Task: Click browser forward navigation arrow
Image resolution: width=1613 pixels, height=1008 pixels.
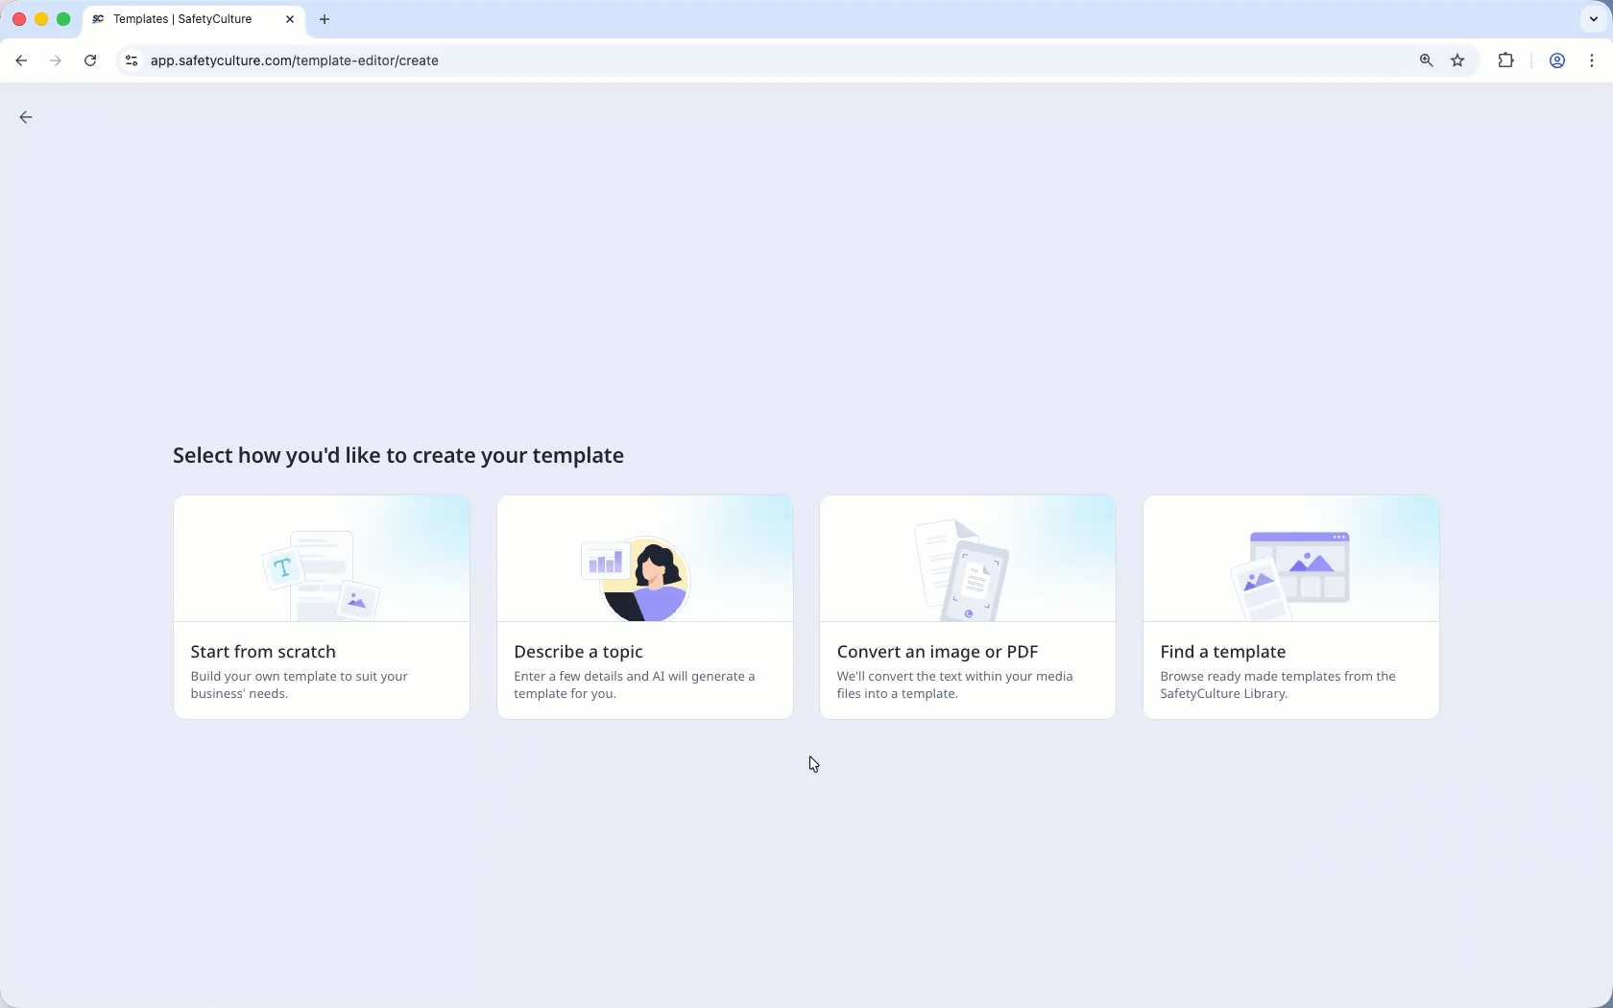Action: pyautogui.click(x=56, y=60)
